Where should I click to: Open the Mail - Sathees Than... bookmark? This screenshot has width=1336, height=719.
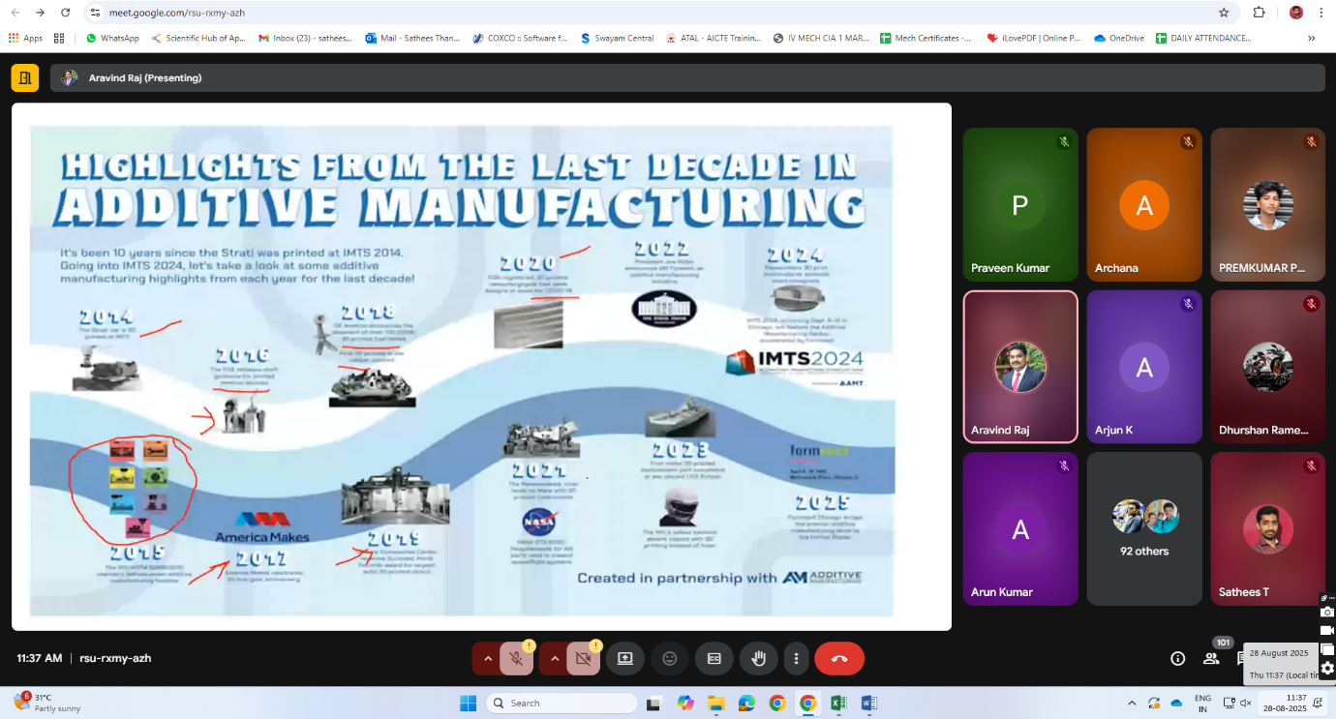(413, 38)
